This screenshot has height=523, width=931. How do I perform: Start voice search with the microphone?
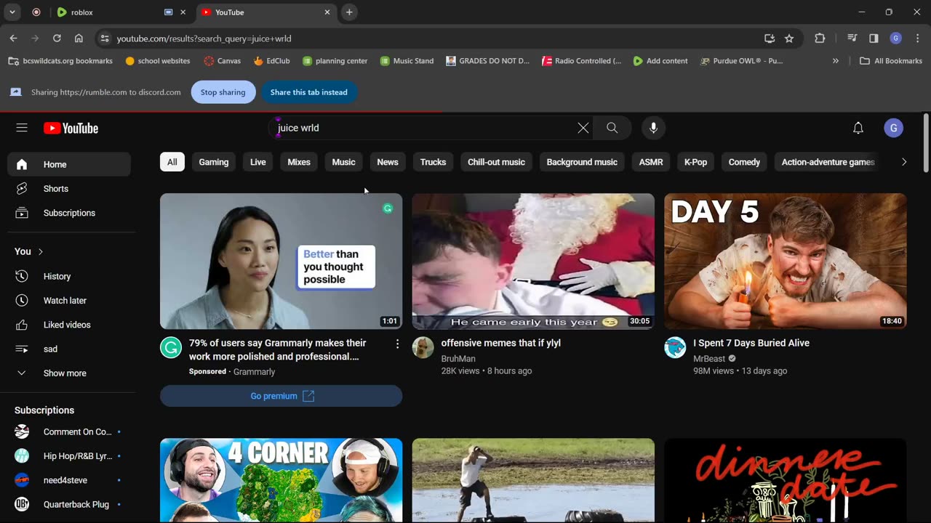[x=653, y=128]
